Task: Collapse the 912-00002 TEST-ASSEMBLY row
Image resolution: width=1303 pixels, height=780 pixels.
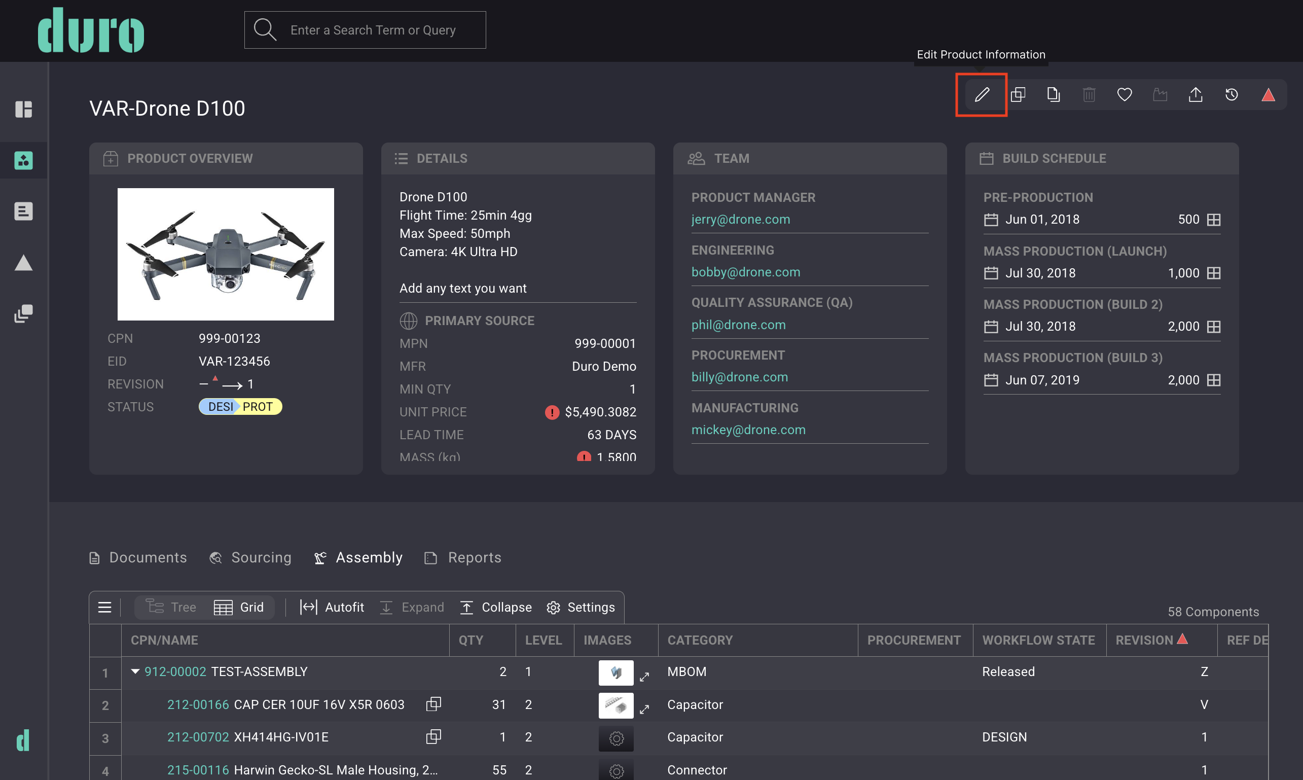Action: click(x=135, y=671)
